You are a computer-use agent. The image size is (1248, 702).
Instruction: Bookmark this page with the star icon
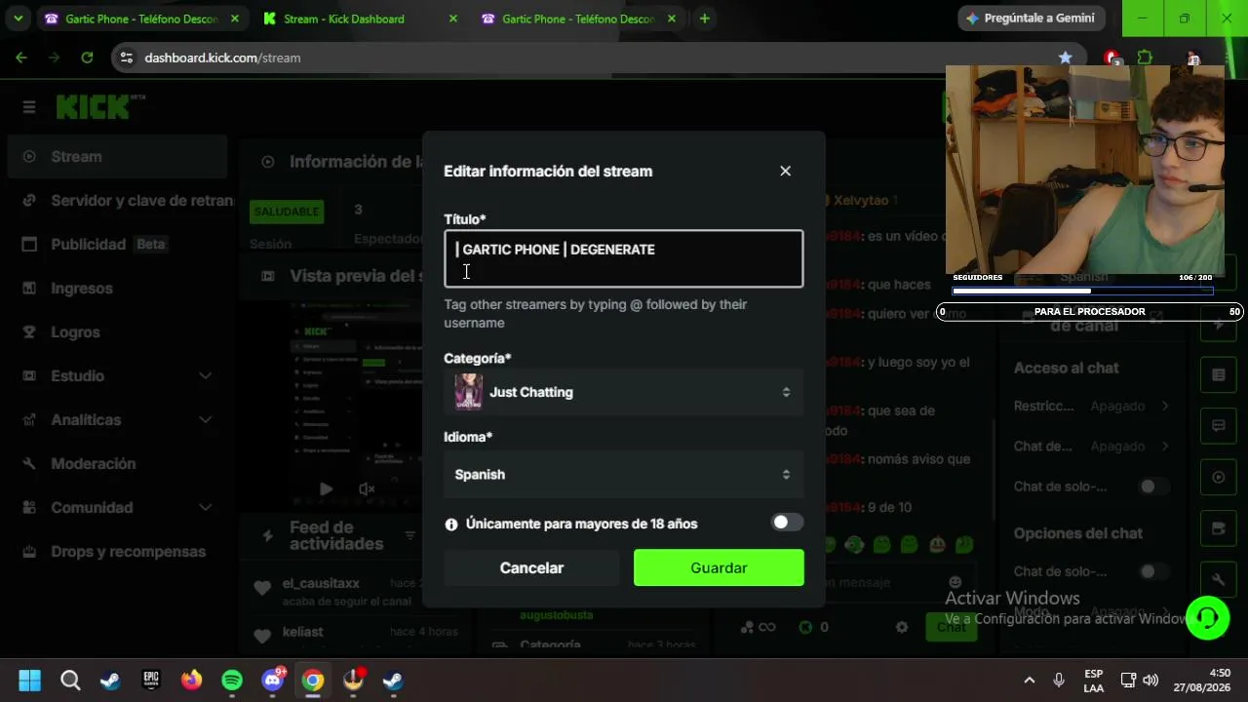point(1065,58)
